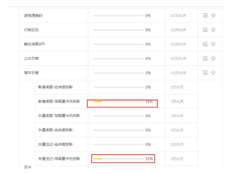Select 矢量底图-经纬度投影 service name
This screenshot has height=174, width=233.
[55, 130]
